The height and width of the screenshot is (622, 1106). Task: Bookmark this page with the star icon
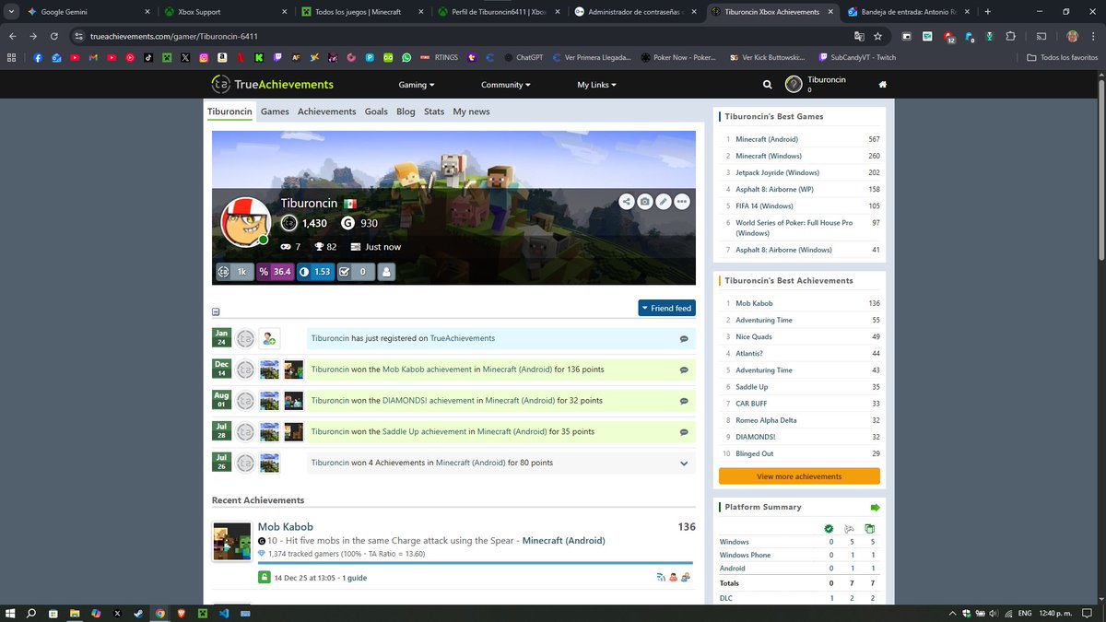point(877,36)
